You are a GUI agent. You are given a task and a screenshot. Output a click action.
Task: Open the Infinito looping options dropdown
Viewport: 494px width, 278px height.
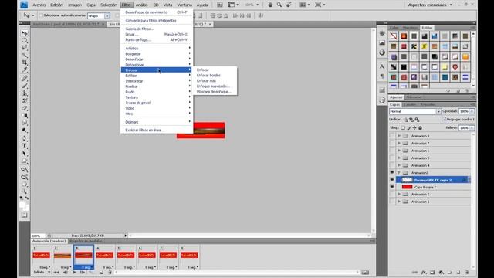[42, 273]
